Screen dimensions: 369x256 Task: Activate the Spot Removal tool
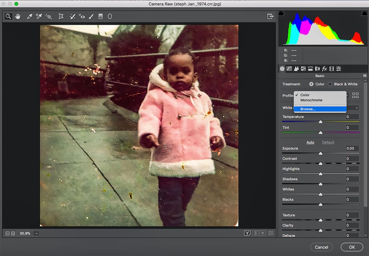click(72, 16)
